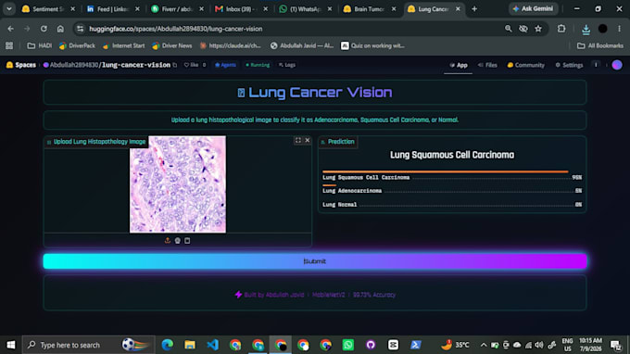630x354 pixels.
Task: Click the Ask Gemini button
Action: [x=533, y=9]
